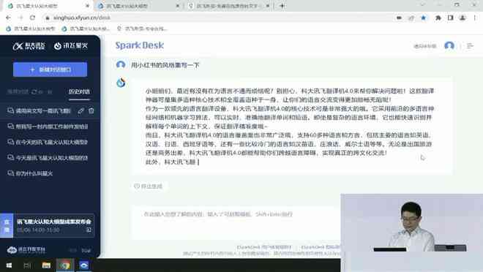This screenshot has width=483, height=272.
Task: Click the stop generating button under the reply
Action: coord(148,186)
